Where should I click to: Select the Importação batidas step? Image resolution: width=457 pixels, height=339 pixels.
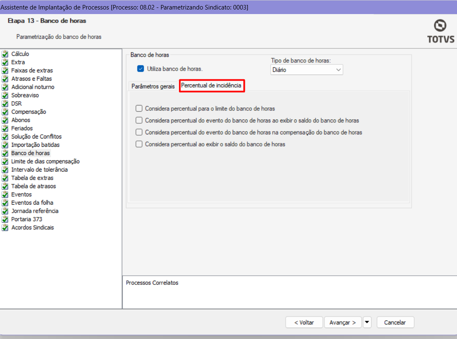pyautogui.click(x=35, y=145)
